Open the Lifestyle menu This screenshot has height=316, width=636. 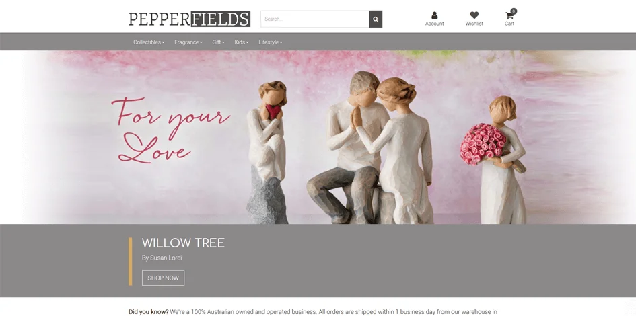(270, 42)
